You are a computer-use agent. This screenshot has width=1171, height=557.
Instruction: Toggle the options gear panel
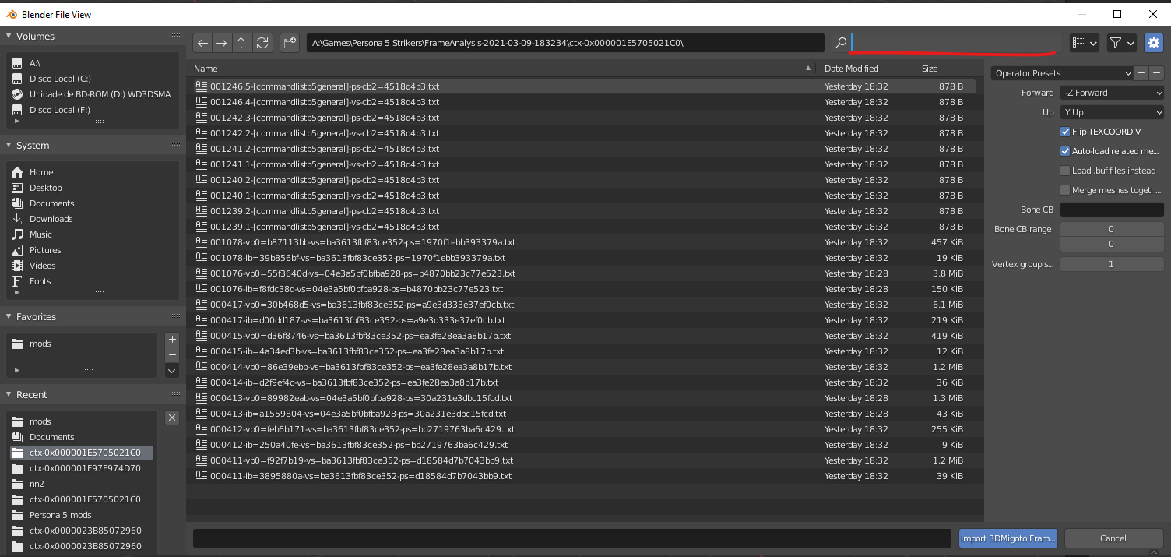click(x=1153, y=44)
